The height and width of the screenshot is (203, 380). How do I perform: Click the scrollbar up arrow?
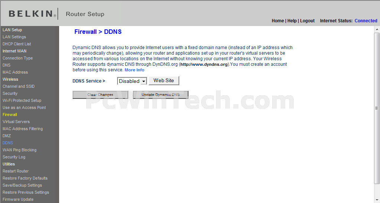377,29
